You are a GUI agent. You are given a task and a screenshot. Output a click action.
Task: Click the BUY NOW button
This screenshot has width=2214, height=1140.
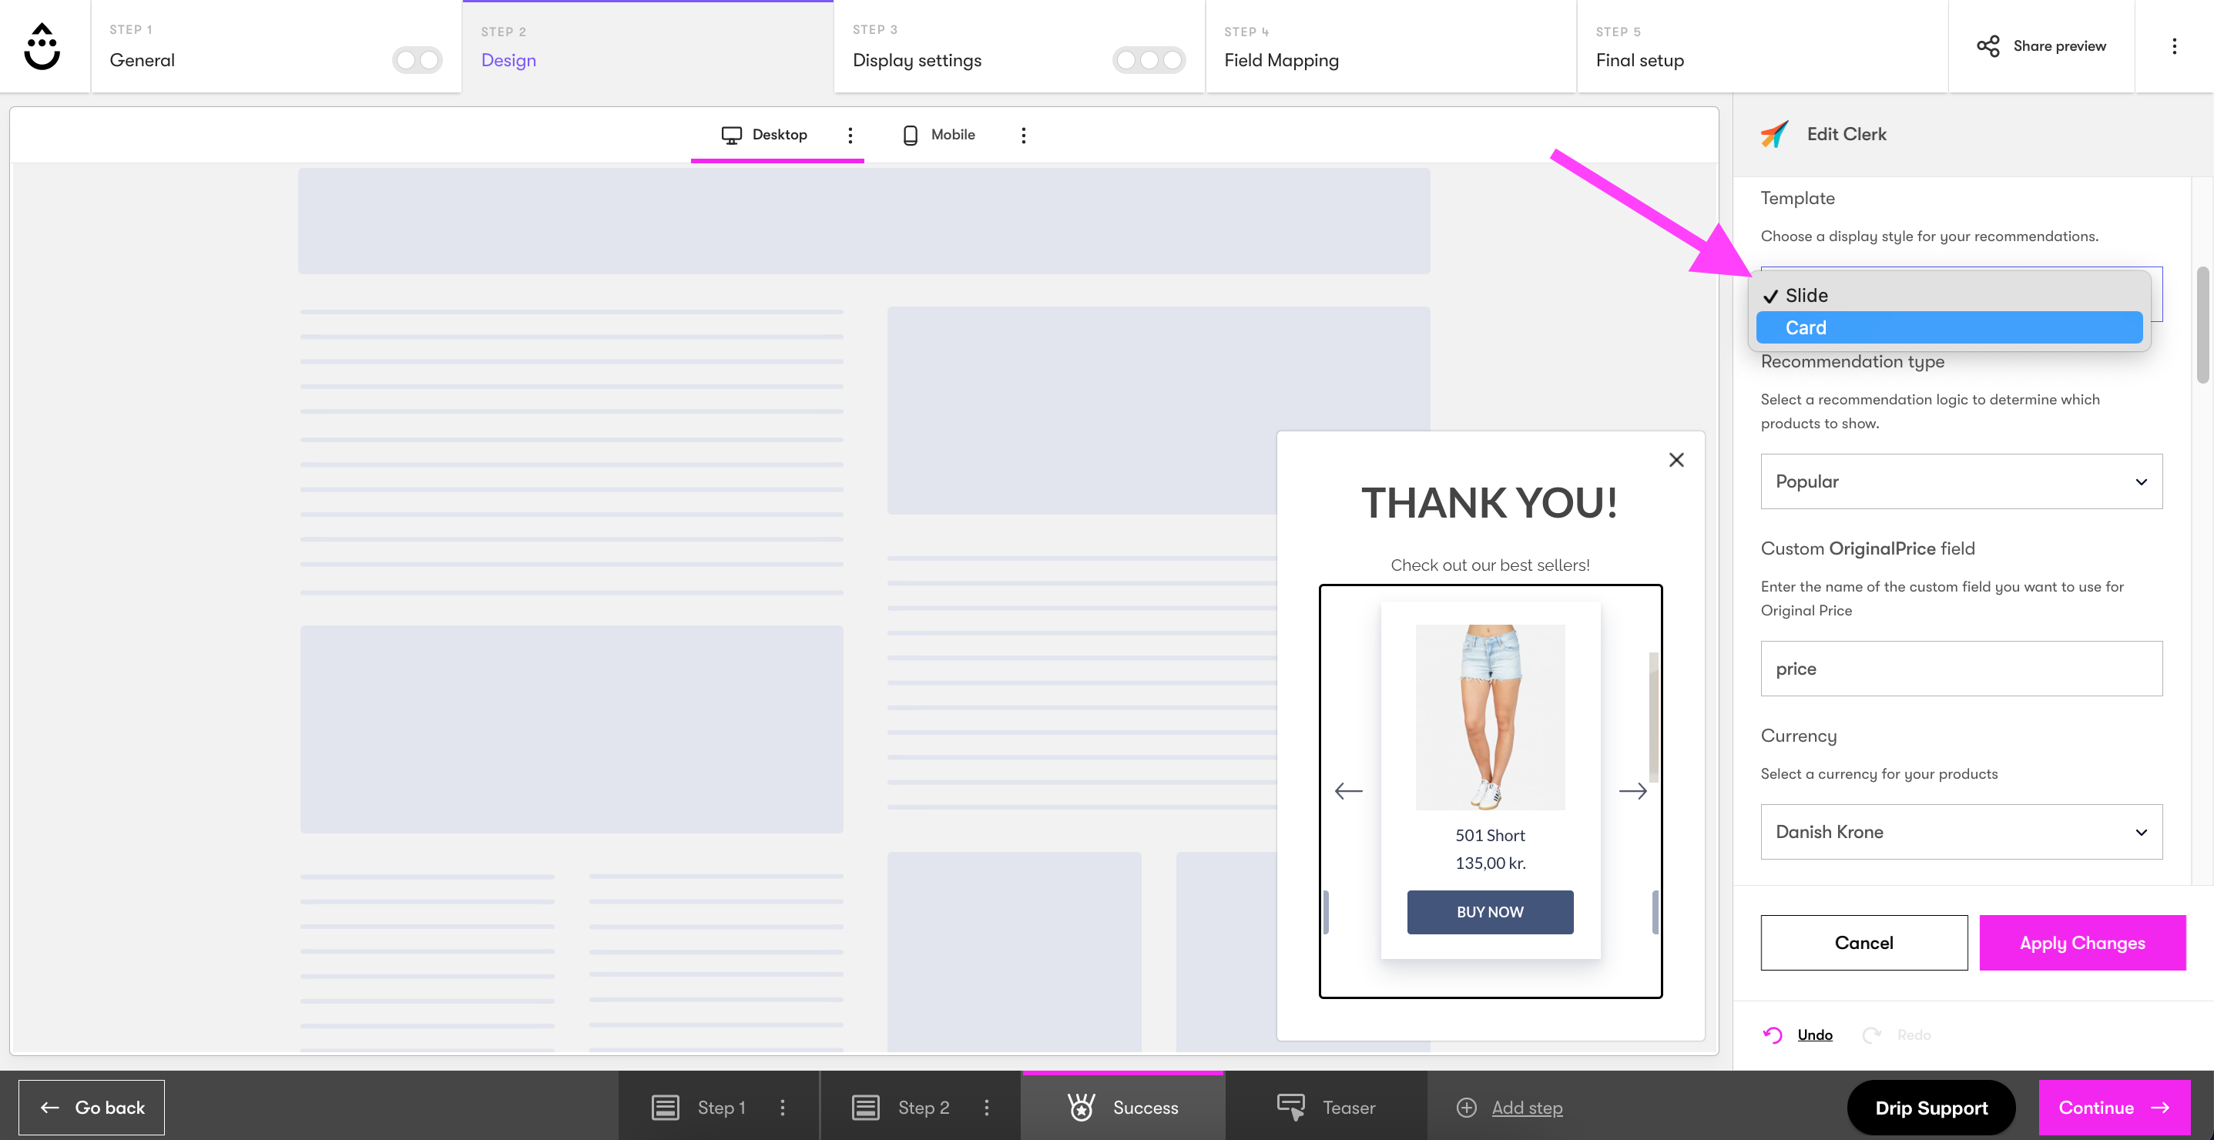click(1491, 911)
